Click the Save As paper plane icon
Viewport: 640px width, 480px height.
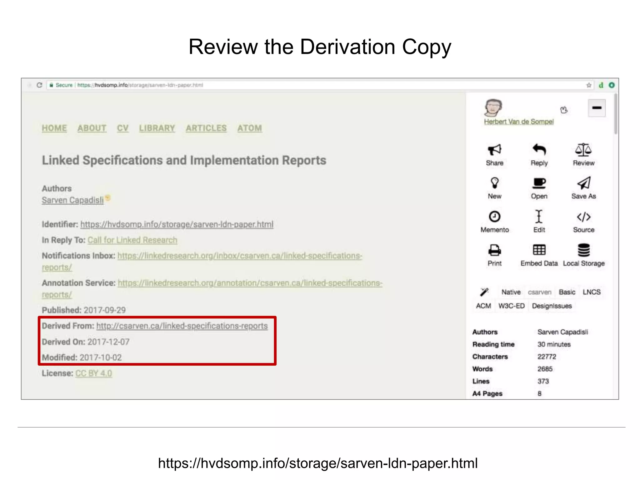point(584,183)
